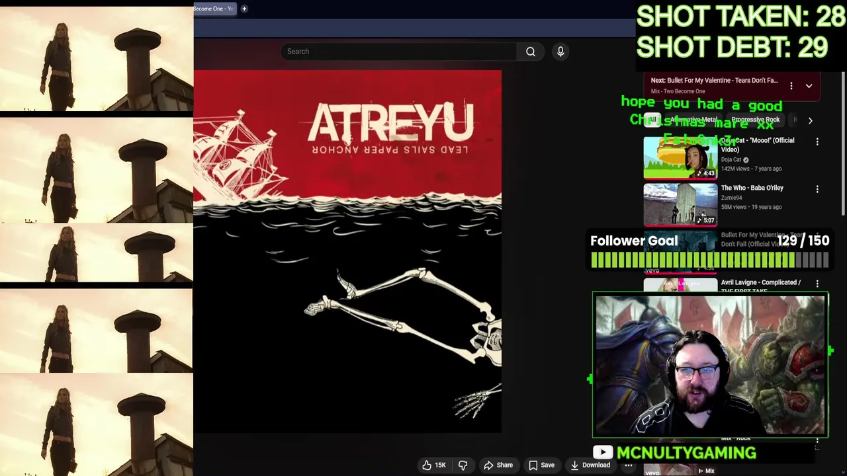Open Doja Cat Mooo! video title
The width and height of the screenshot is (847, 476).
point(758,145)
